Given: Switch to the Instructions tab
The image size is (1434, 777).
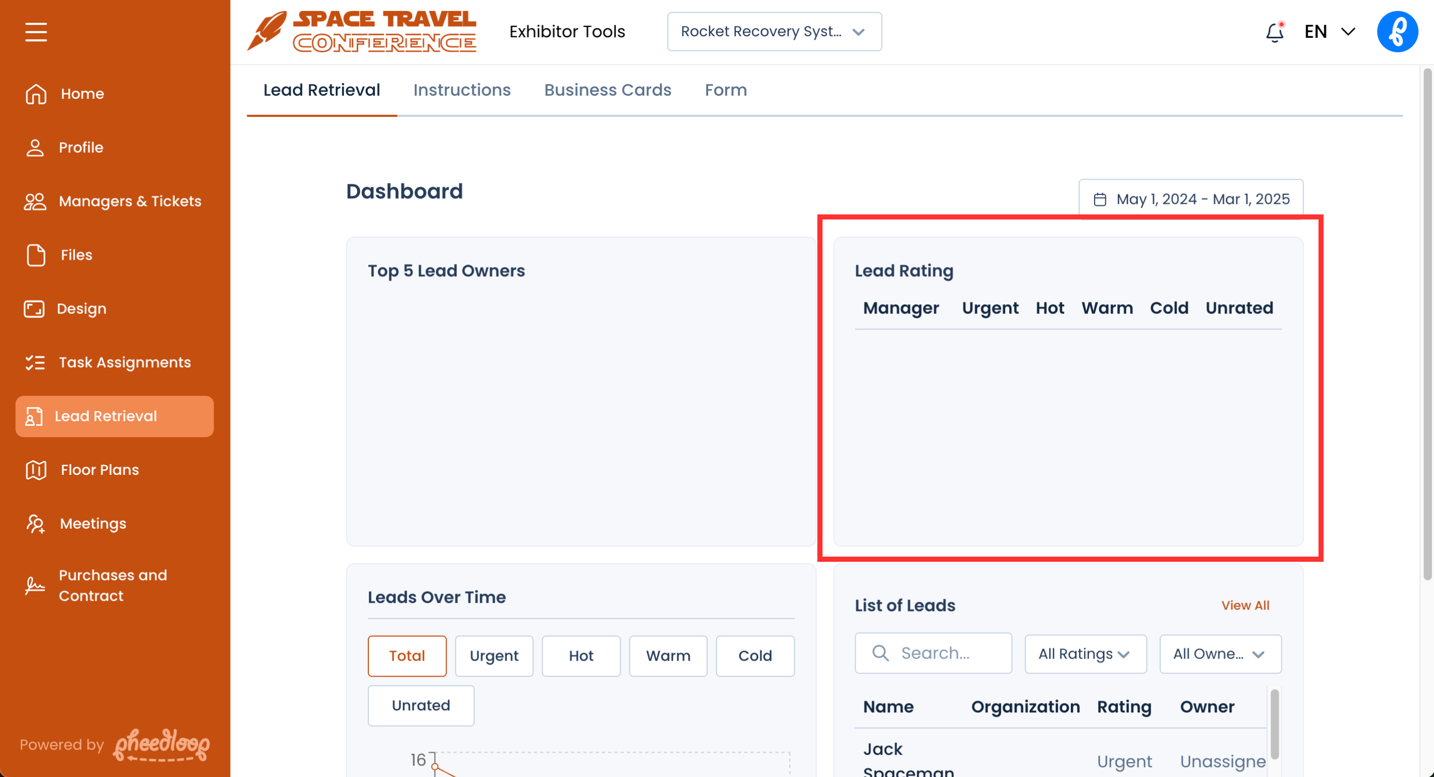Looking at the screenshot, I should 462,90.
